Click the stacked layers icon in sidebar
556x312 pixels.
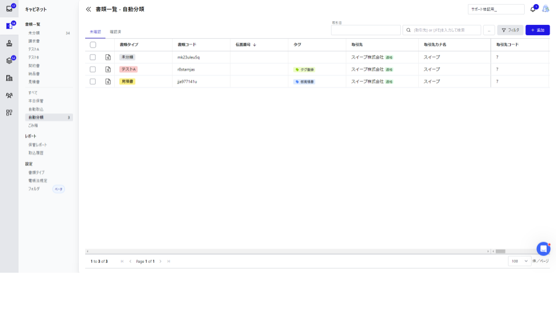point(9,61)
